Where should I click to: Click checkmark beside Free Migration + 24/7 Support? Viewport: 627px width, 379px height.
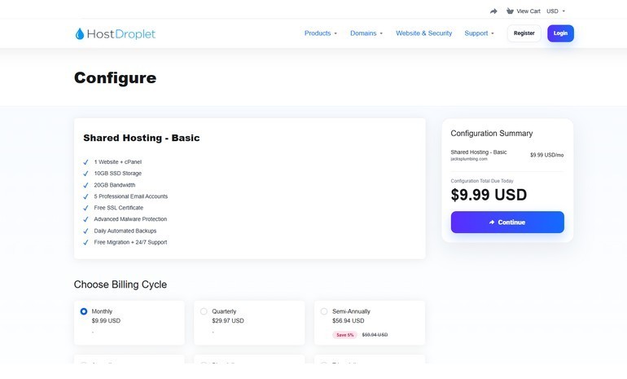[x=85, y=243]
